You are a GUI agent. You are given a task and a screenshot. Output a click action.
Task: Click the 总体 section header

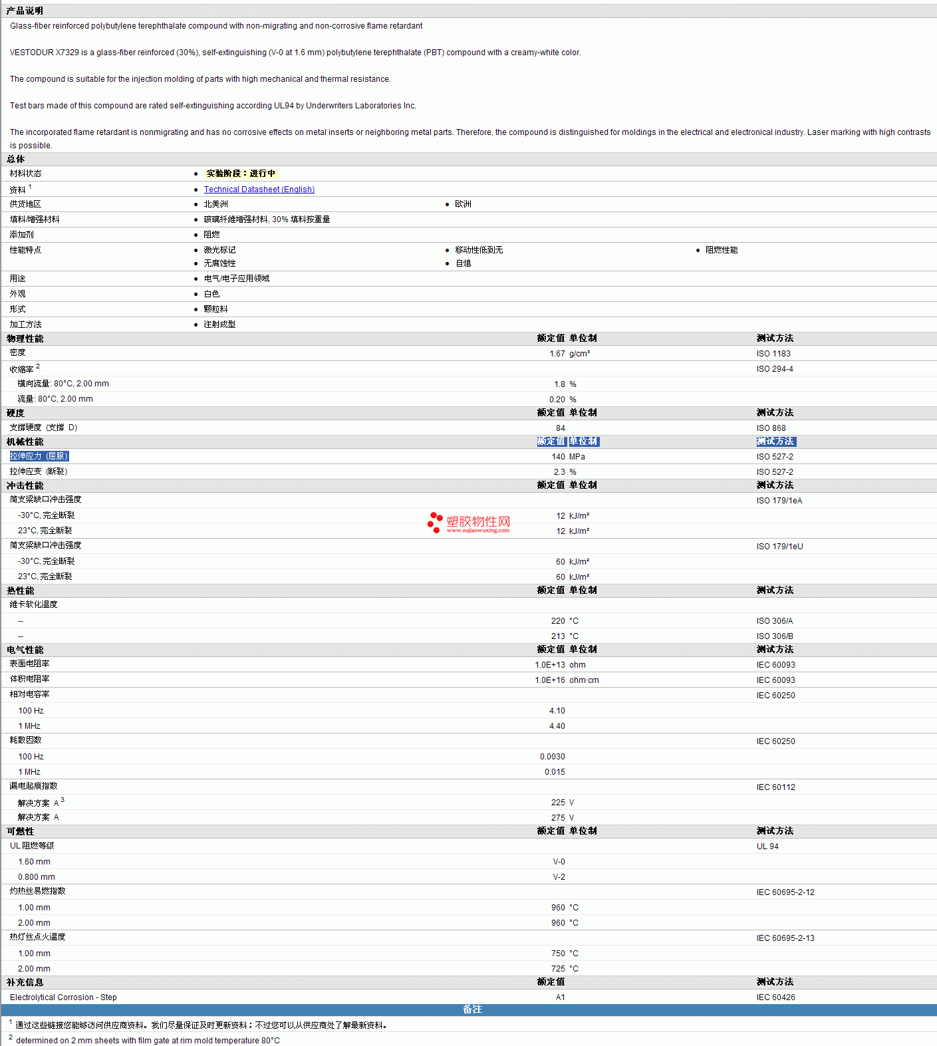click(x=15, y=159)
